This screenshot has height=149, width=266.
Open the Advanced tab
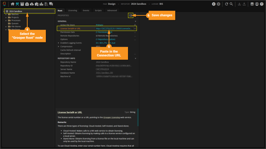tap(112, 11)
